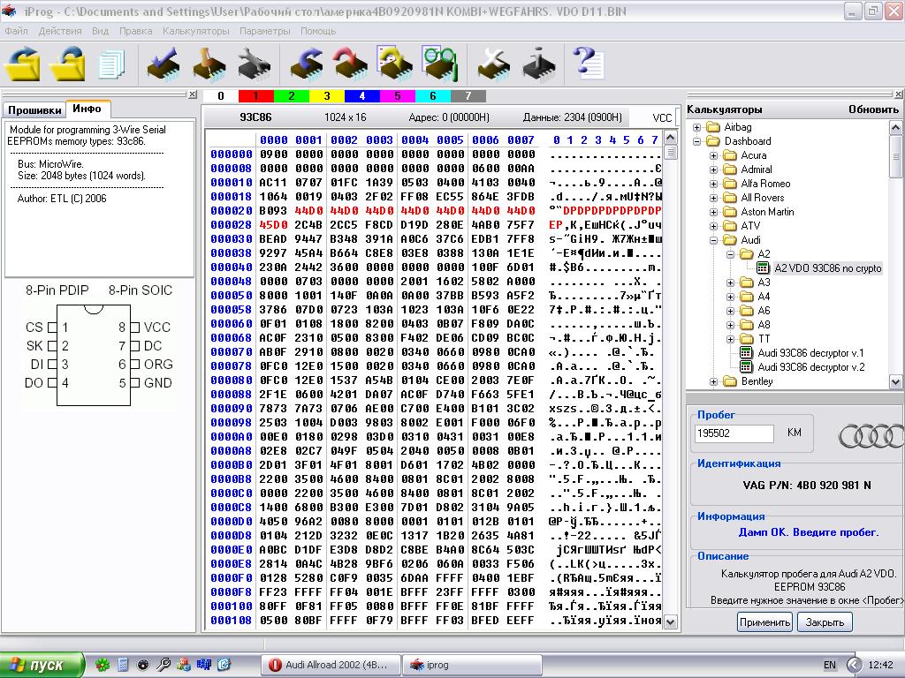
Task: Expand the Acura folder
Action: pos(713,155)
